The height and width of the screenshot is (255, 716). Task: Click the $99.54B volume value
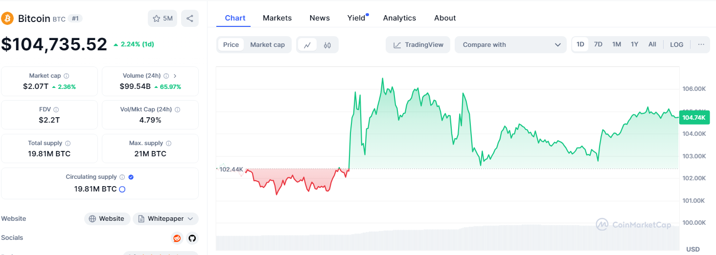(x=135, y=86)
